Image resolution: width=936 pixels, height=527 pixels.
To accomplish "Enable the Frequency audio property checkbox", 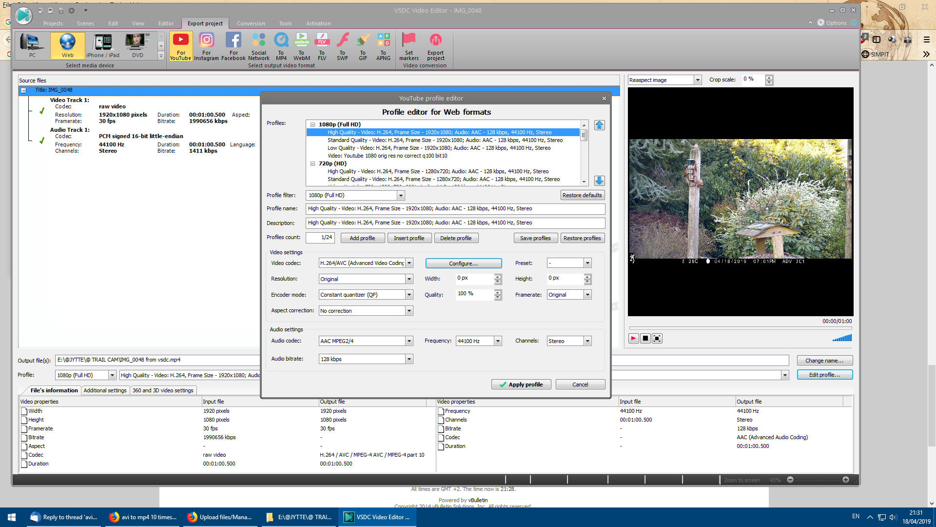I will pyautogui.click(x=441, y=411).
